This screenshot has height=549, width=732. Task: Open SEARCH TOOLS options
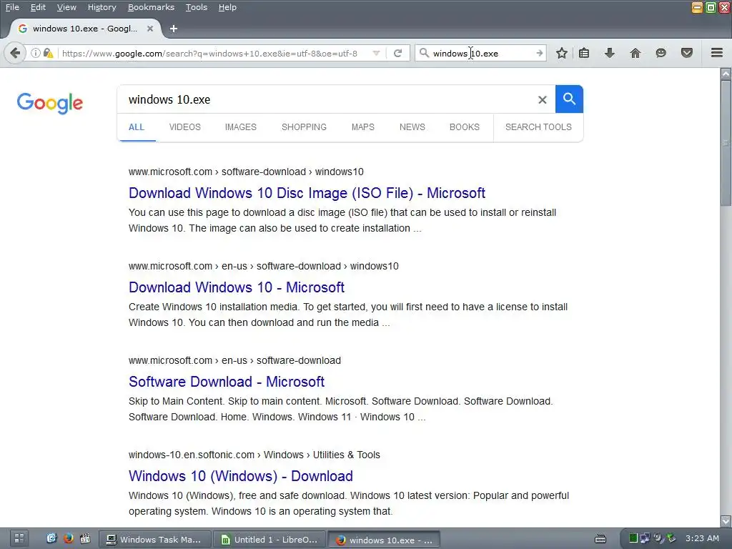pos(538,127)
